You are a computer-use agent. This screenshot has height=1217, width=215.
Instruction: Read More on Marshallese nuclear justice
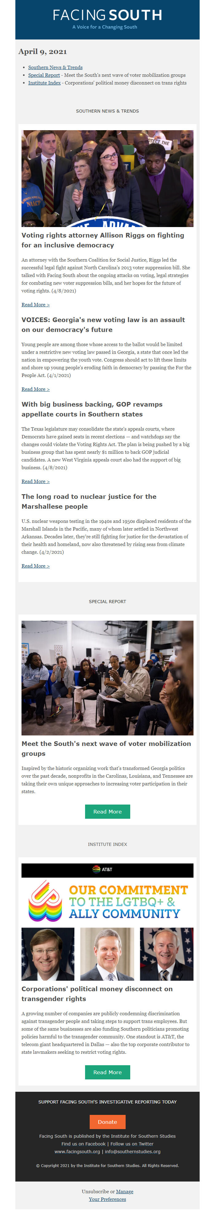click(35, 566)
